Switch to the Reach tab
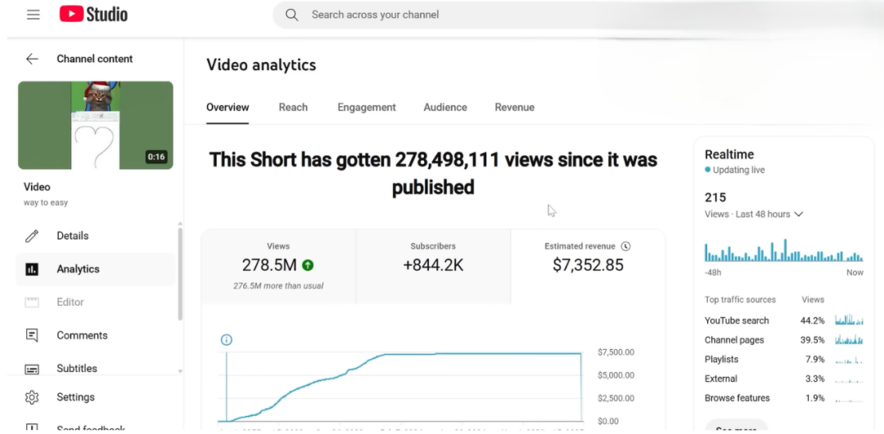This screenshot has height=434, width=884. coord(293,107)
